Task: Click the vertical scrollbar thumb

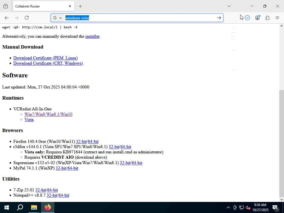Action: (282, 143)
